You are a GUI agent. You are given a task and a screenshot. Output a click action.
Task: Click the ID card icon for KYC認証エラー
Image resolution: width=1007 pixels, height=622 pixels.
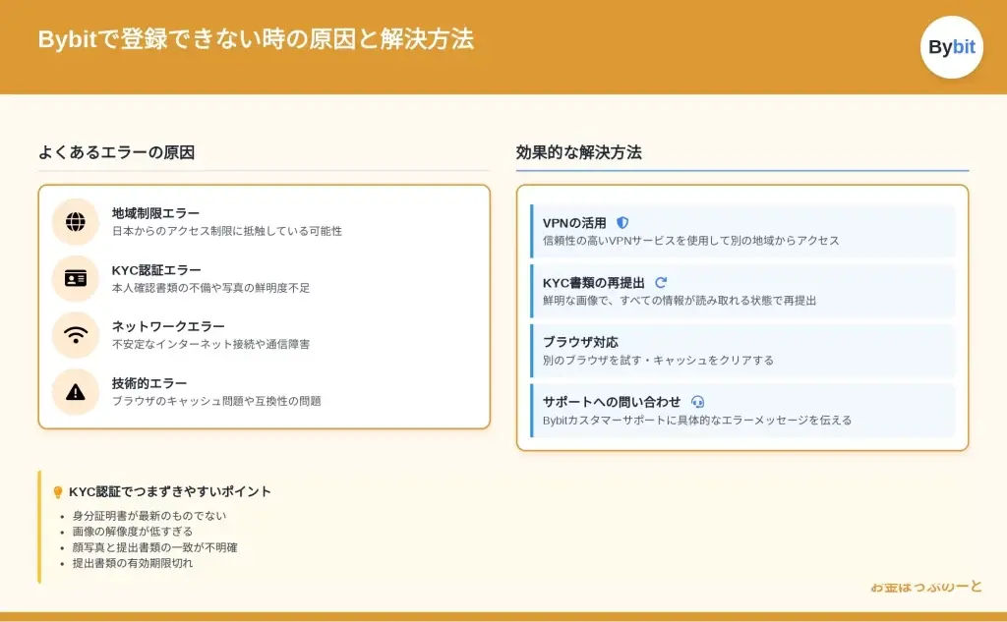pos(76,279)
